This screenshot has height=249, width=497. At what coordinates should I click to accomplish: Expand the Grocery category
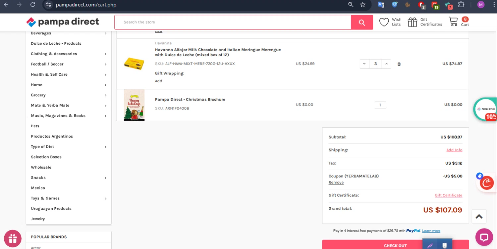pyautogui.click(x=105, y=95)
